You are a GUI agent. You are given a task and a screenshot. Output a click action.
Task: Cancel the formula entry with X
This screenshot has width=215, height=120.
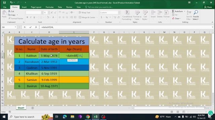pyautogui.click(x=25, y=27)
